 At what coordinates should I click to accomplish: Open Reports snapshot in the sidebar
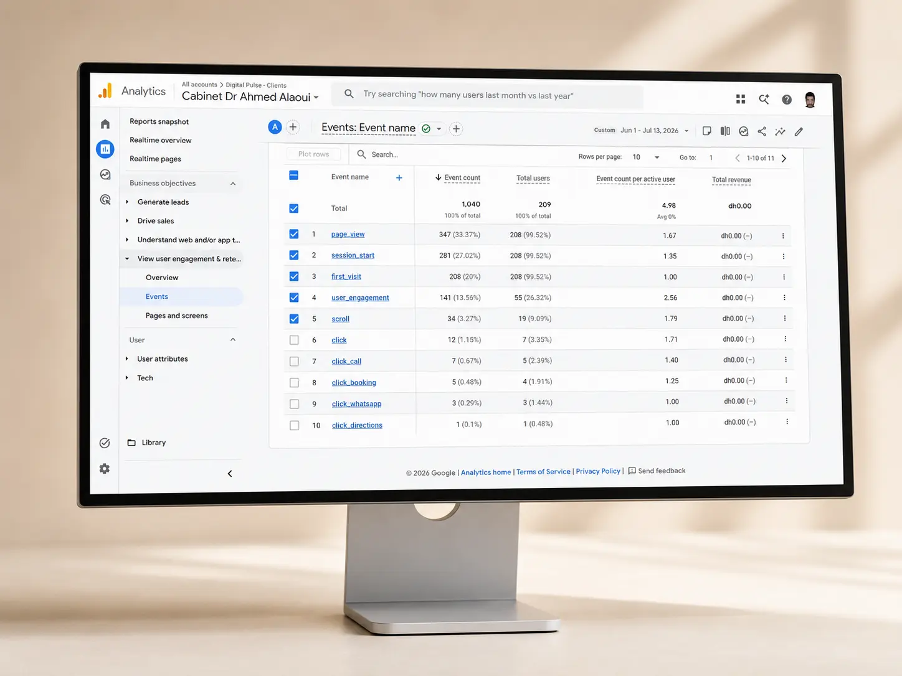point(159,121)
